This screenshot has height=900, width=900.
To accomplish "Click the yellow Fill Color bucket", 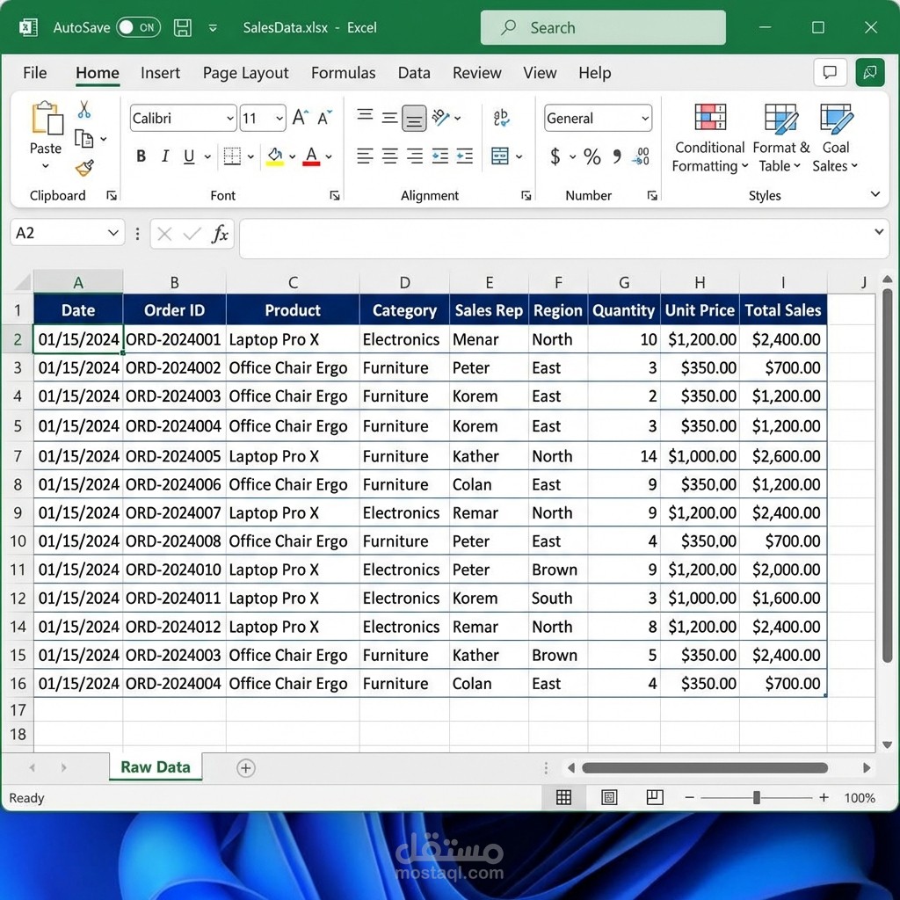I will (275, 156).
